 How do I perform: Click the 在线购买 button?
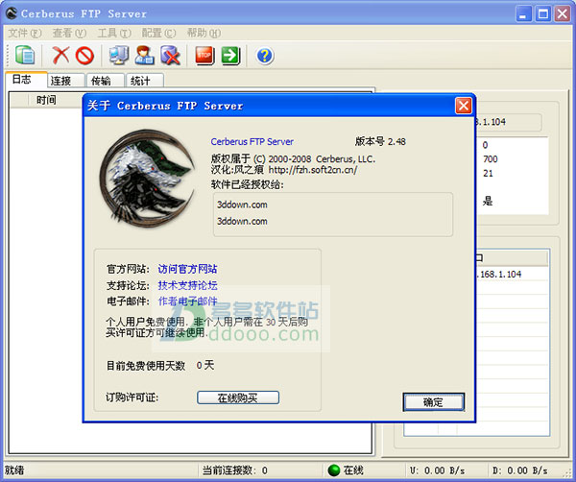tap(238, 398)
